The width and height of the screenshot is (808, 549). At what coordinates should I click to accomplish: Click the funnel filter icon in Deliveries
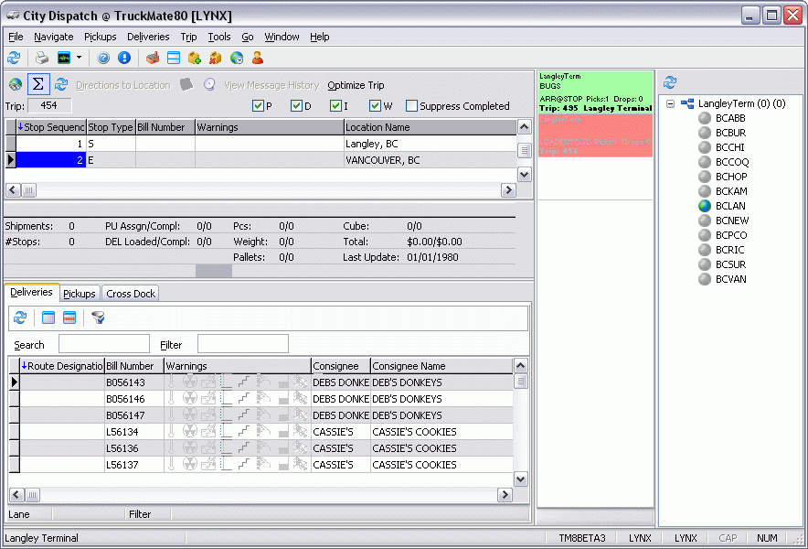coord(98,318)
